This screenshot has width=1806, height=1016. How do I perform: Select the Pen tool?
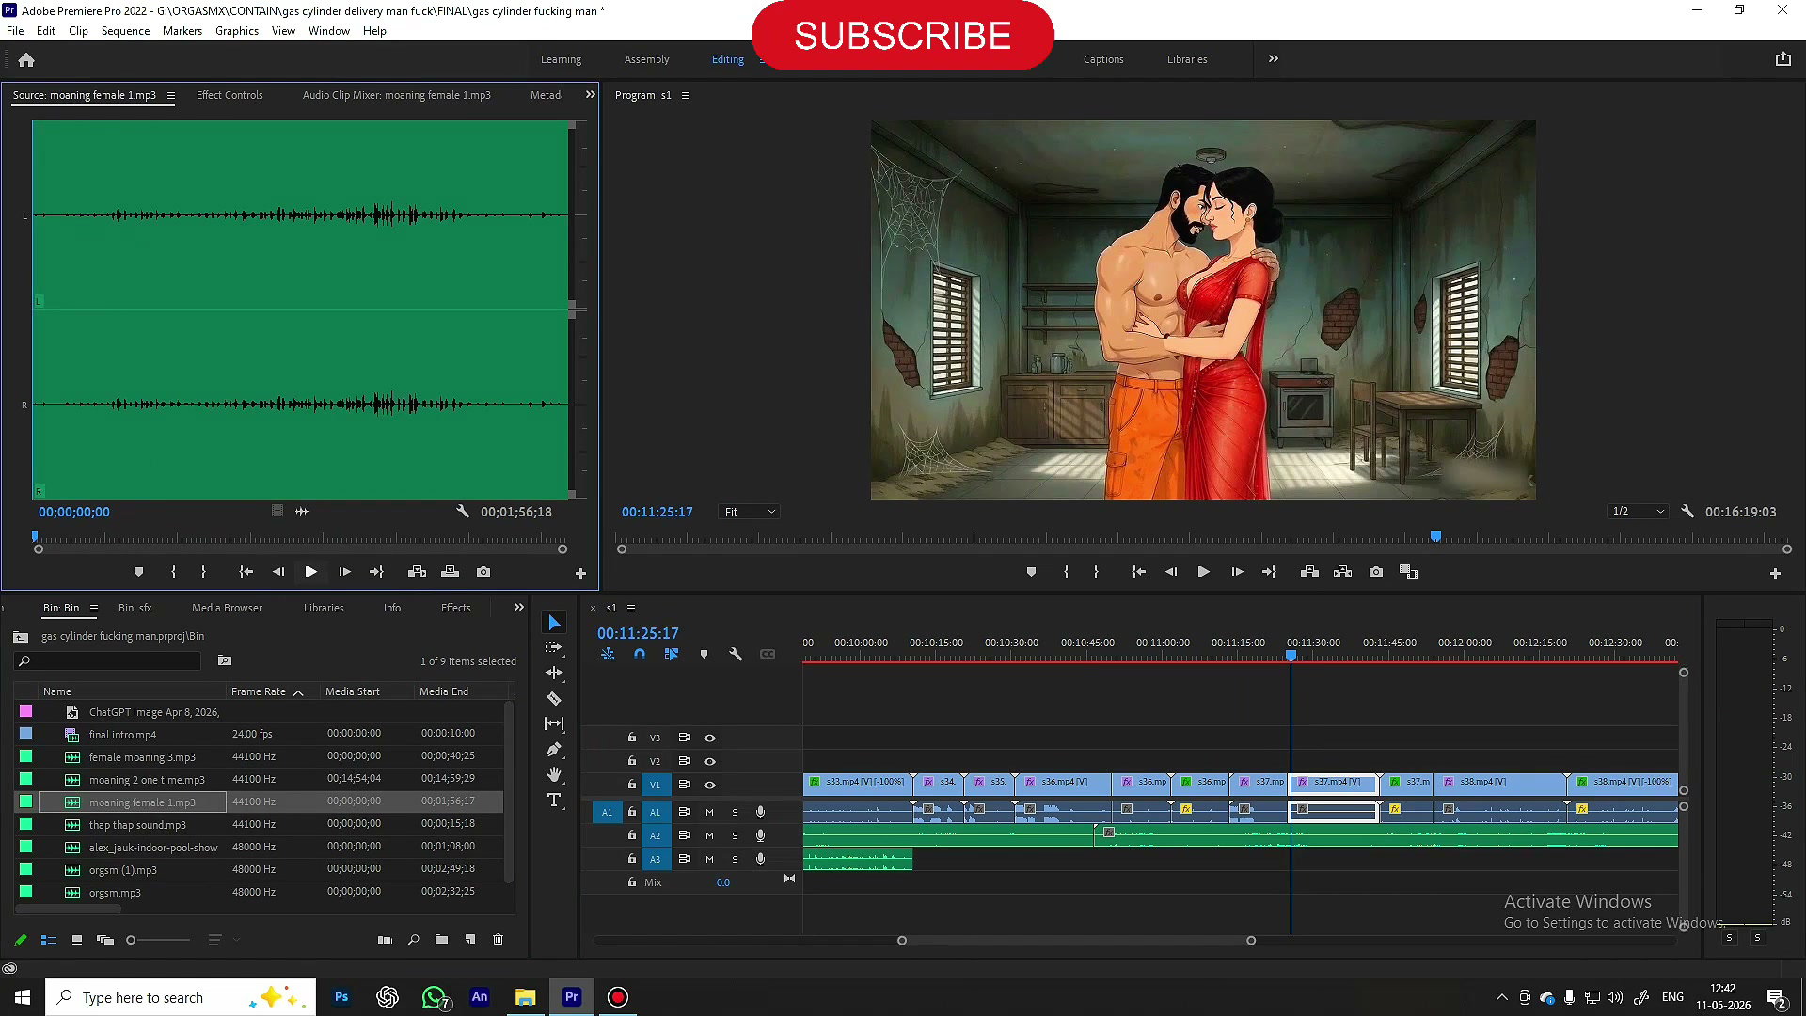[x=554, y=750]
